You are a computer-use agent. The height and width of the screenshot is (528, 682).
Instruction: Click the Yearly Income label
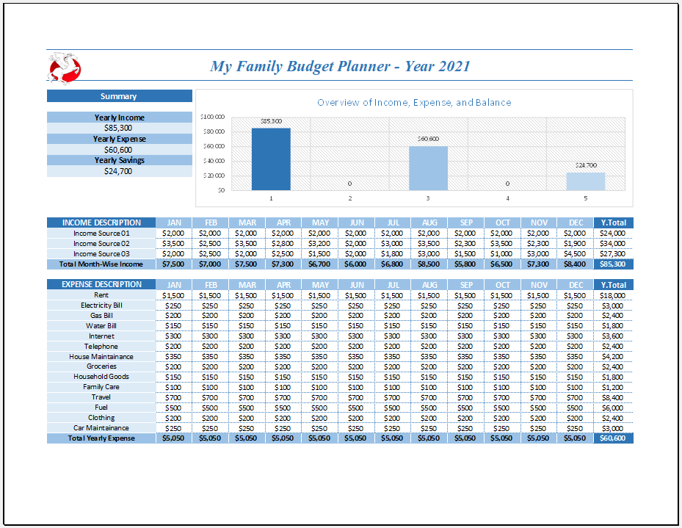click(x=118, y=117)
